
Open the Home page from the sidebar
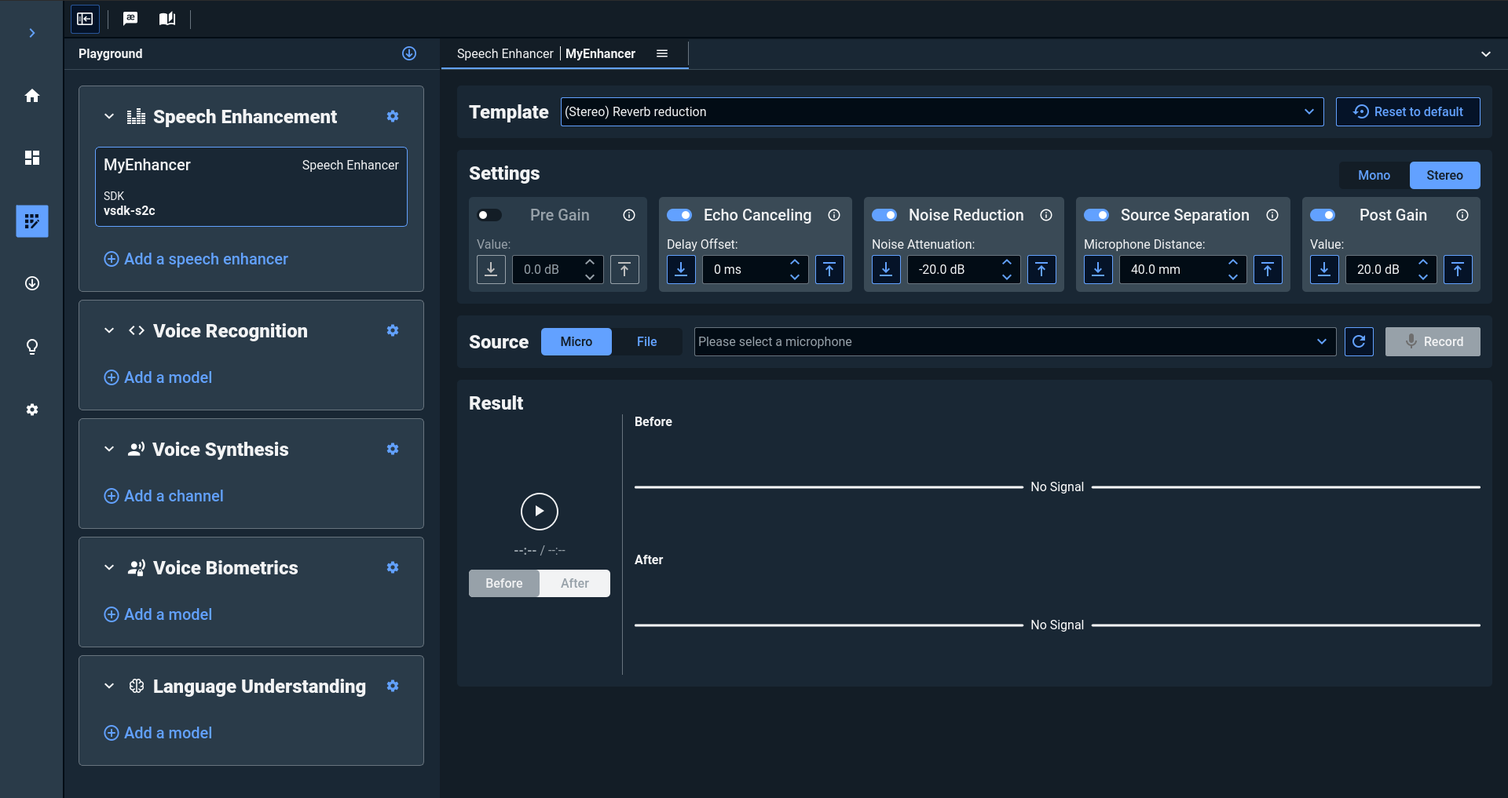(32, 96)
